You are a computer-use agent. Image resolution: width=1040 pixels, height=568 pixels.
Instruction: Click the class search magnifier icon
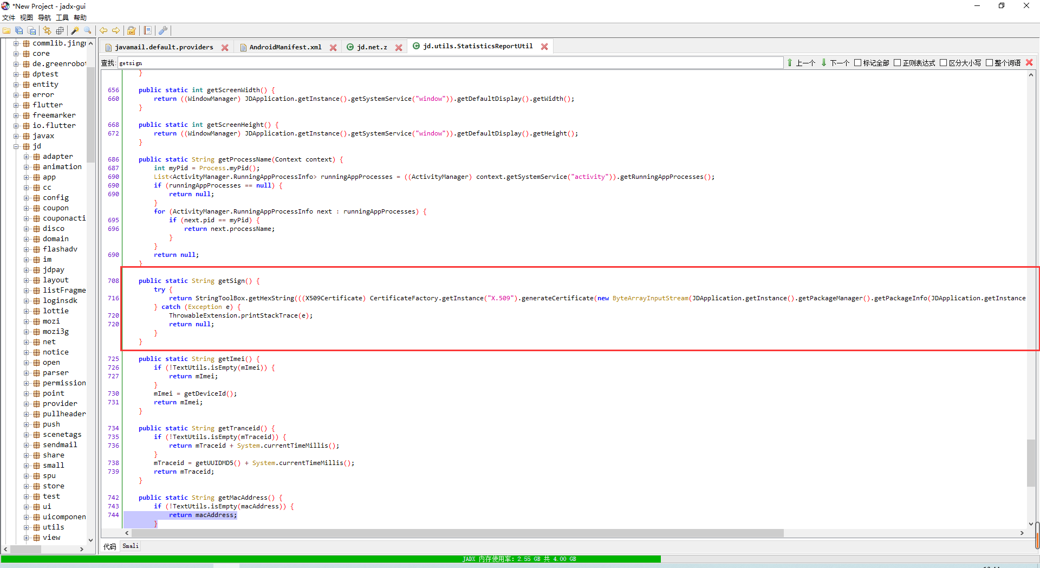pos(88,31)
